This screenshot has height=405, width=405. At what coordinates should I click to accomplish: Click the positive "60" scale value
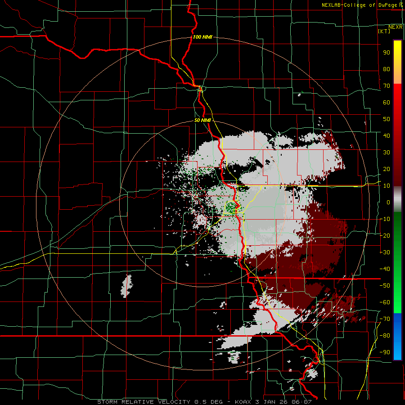tap(387, 103)
